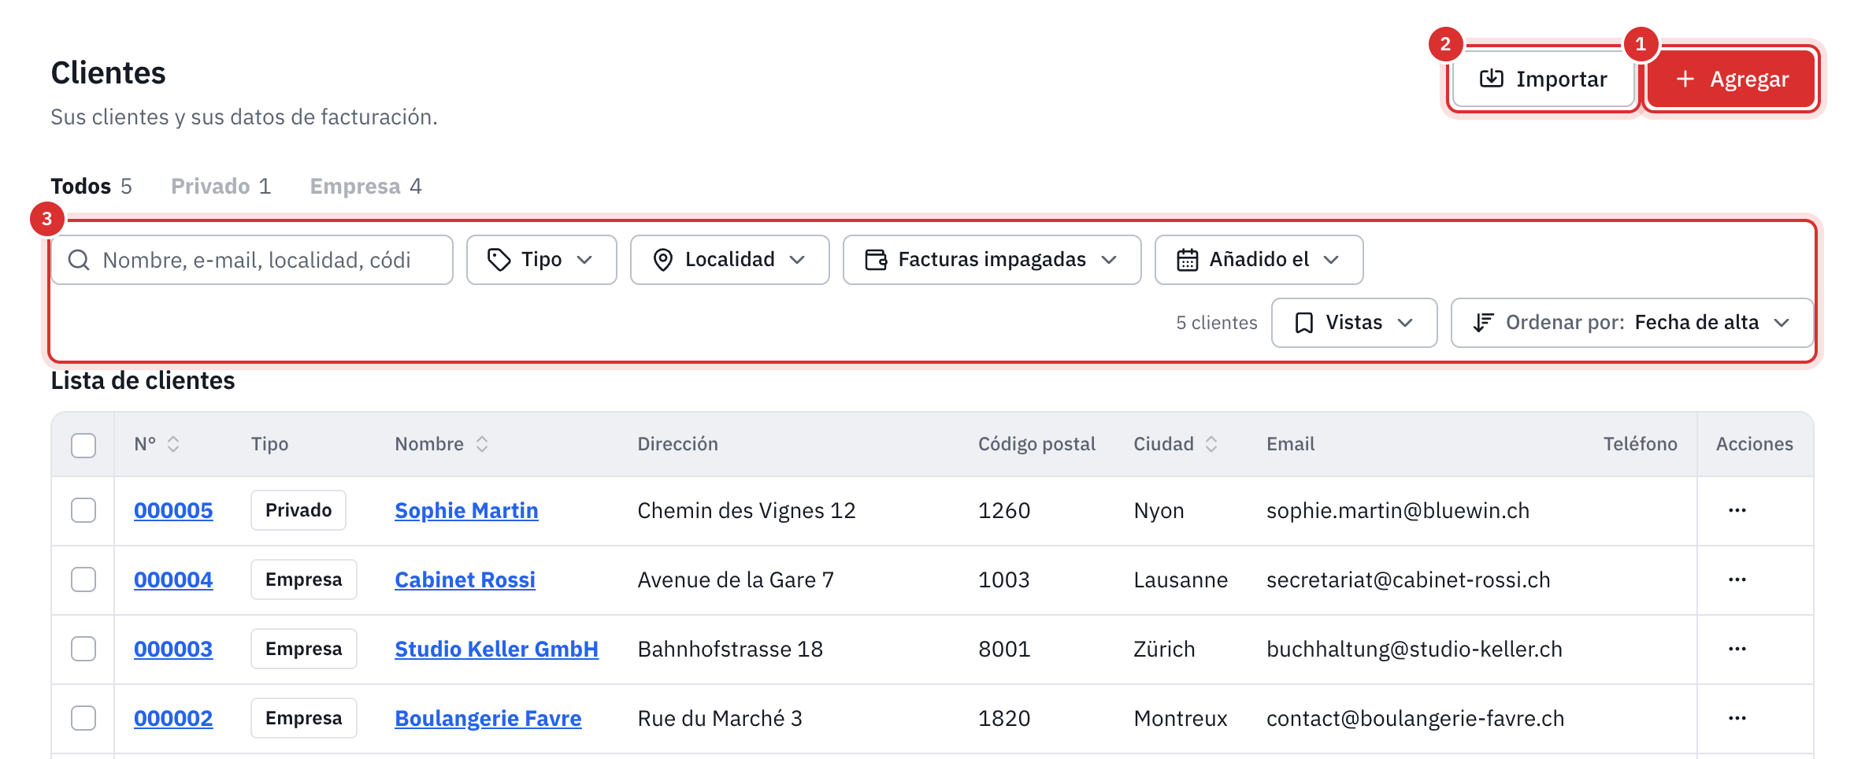Click address Bahnhofstrasse 18

coord(730,649)
